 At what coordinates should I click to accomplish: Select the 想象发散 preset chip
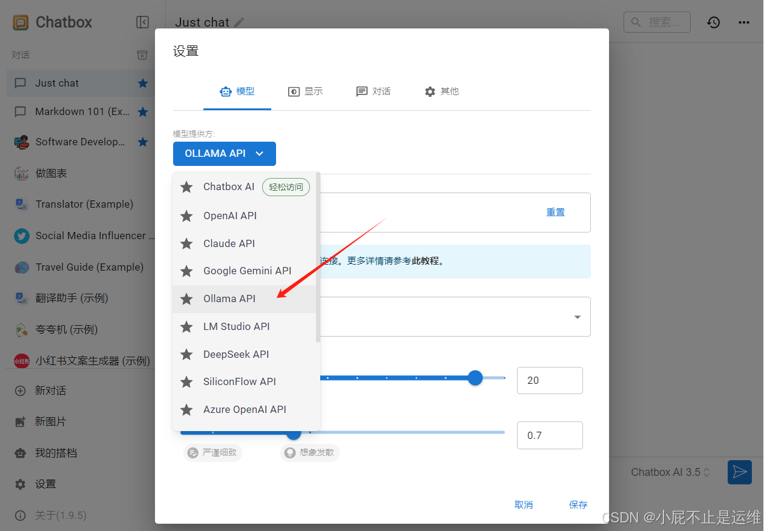tap(310, 452)
